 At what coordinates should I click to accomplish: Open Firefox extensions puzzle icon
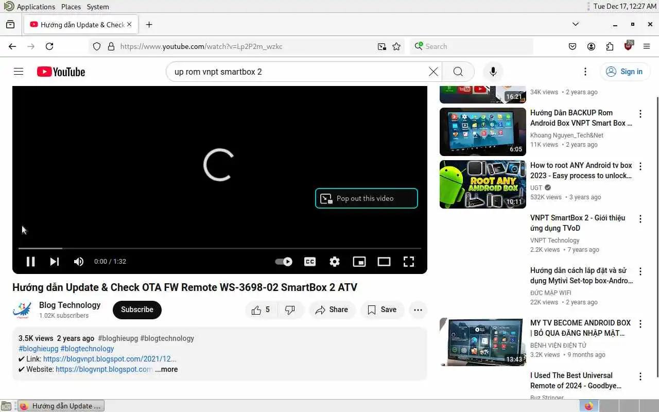click(x=610, y=46)
